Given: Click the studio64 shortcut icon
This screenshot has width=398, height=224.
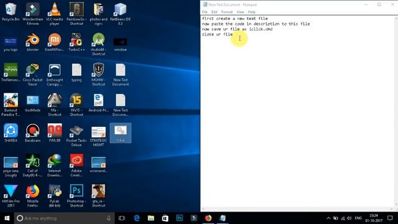Looking at the screenshot, I should point(98,44).
